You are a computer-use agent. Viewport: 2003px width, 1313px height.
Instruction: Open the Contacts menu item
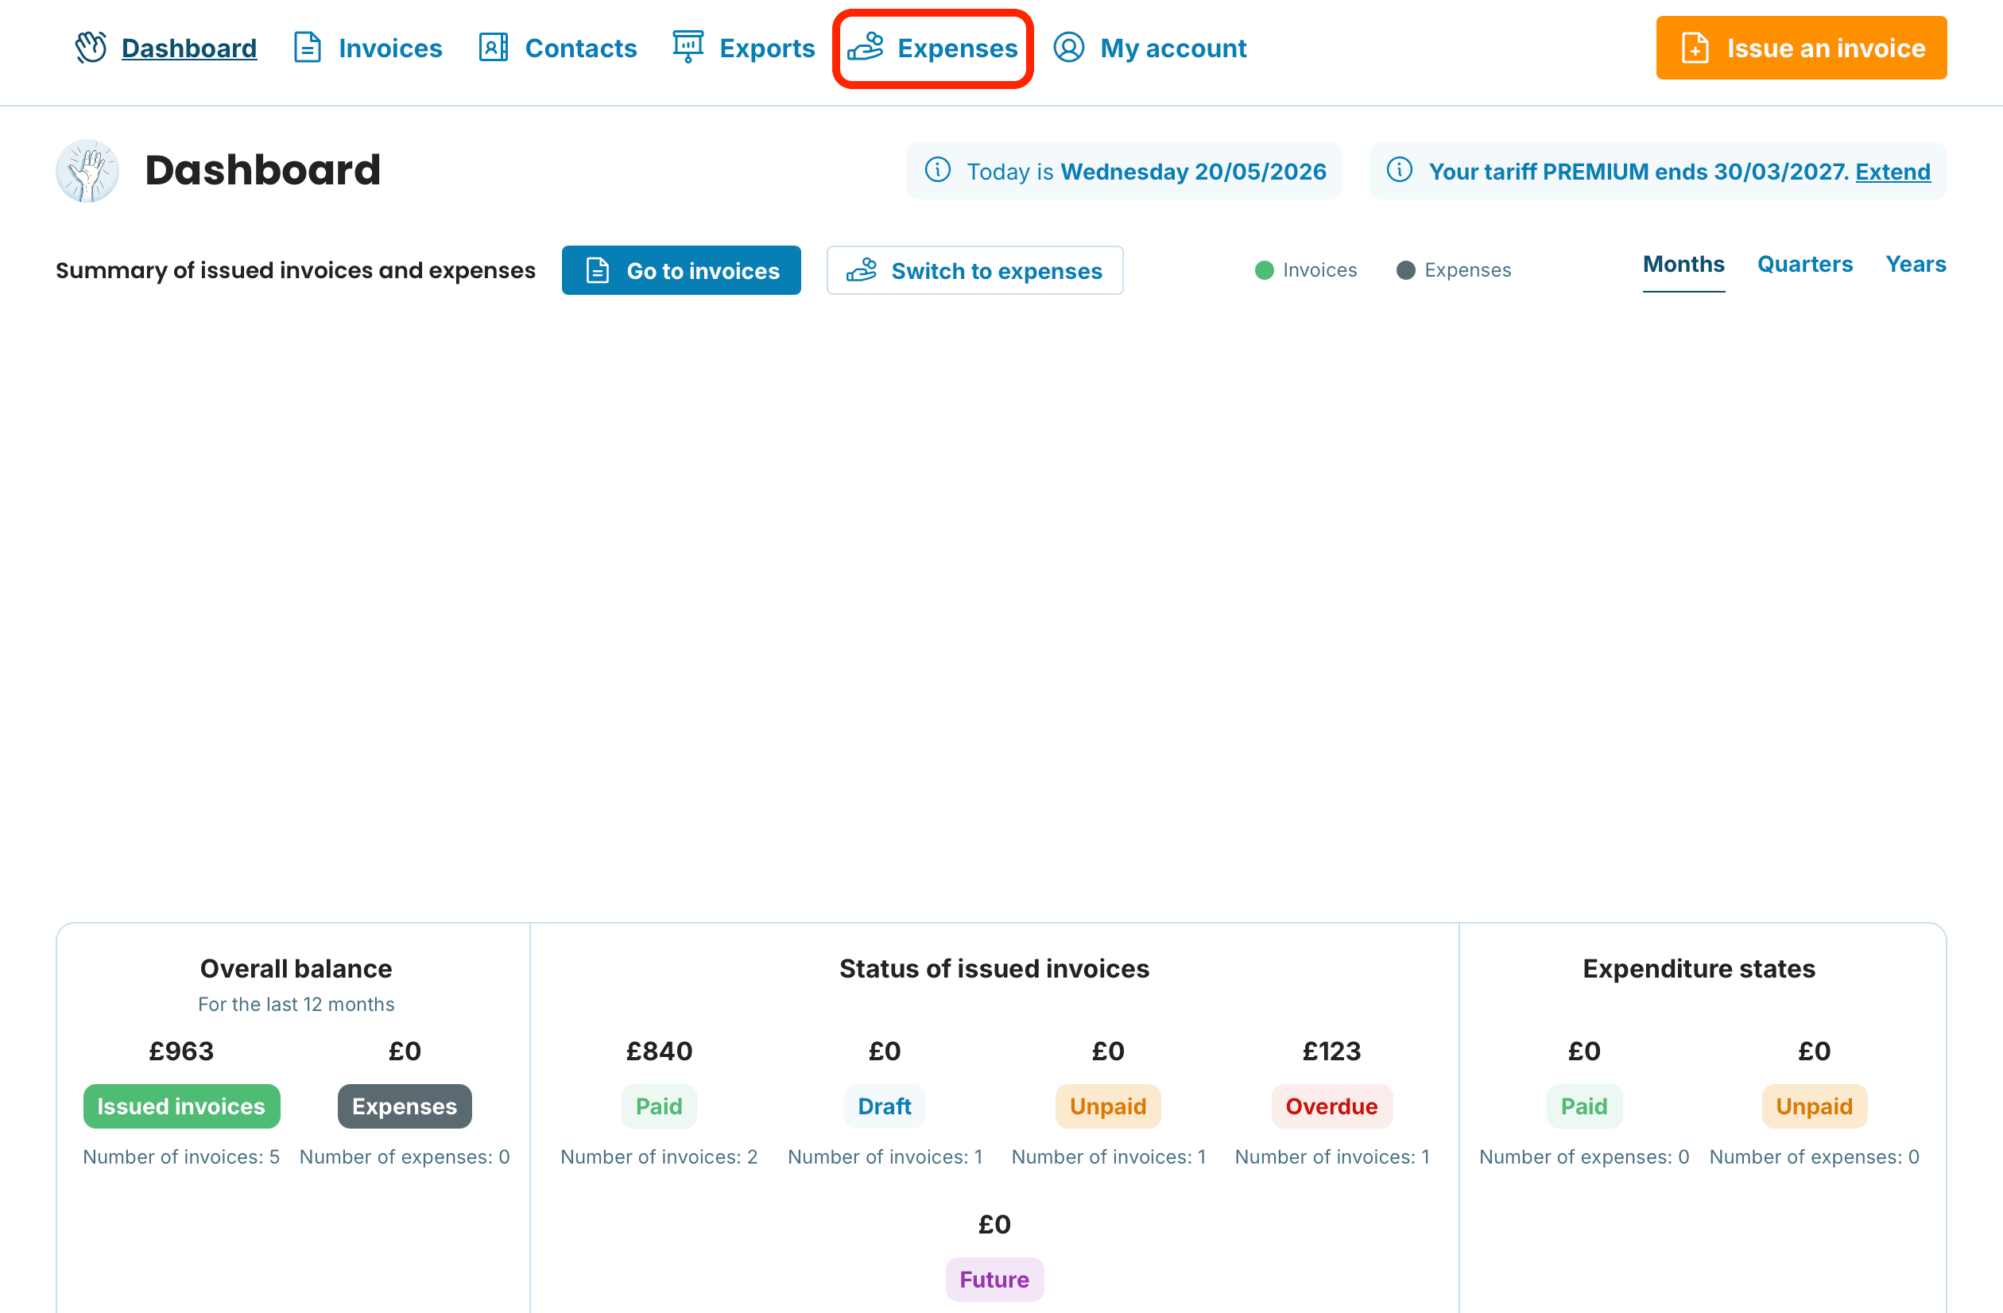581,48
